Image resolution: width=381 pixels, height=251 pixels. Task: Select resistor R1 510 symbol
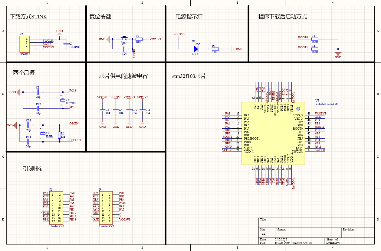pos(215,49)
